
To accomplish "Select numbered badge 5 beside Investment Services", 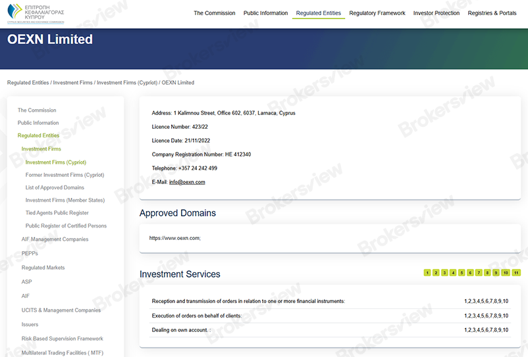I will [x=462, y=273].
